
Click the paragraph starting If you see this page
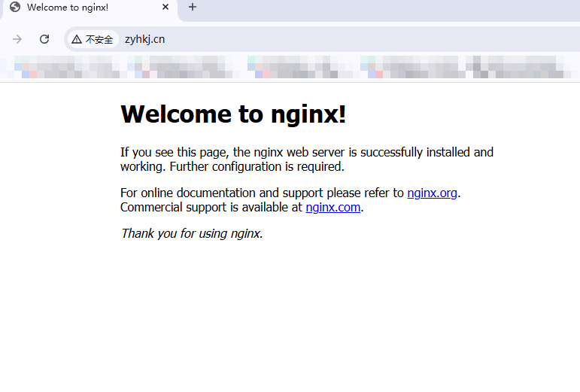tap(307, 160)
